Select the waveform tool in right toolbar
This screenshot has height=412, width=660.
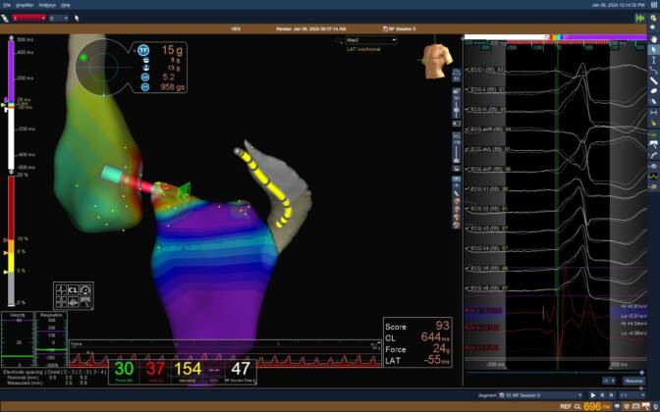tap(654, 176)
